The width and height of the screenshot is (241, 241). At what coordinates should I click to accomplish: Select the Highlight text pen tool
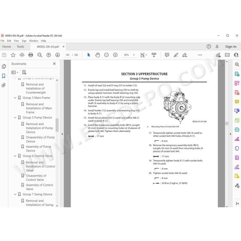176,55
